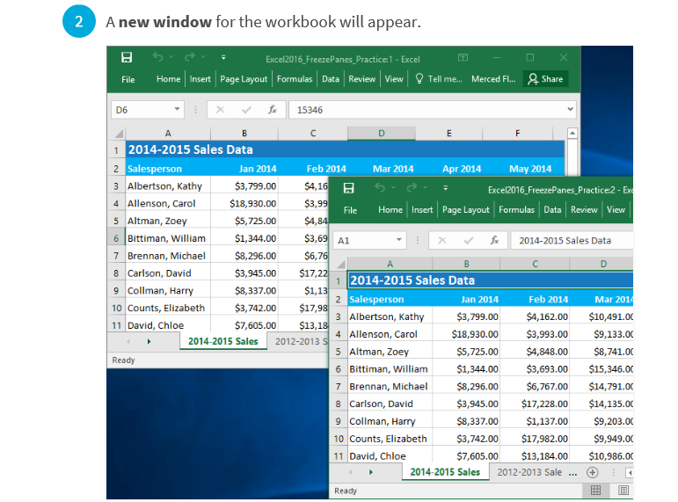Open Quick Access customize arrow in Practice:2 window

coord(445,187)
